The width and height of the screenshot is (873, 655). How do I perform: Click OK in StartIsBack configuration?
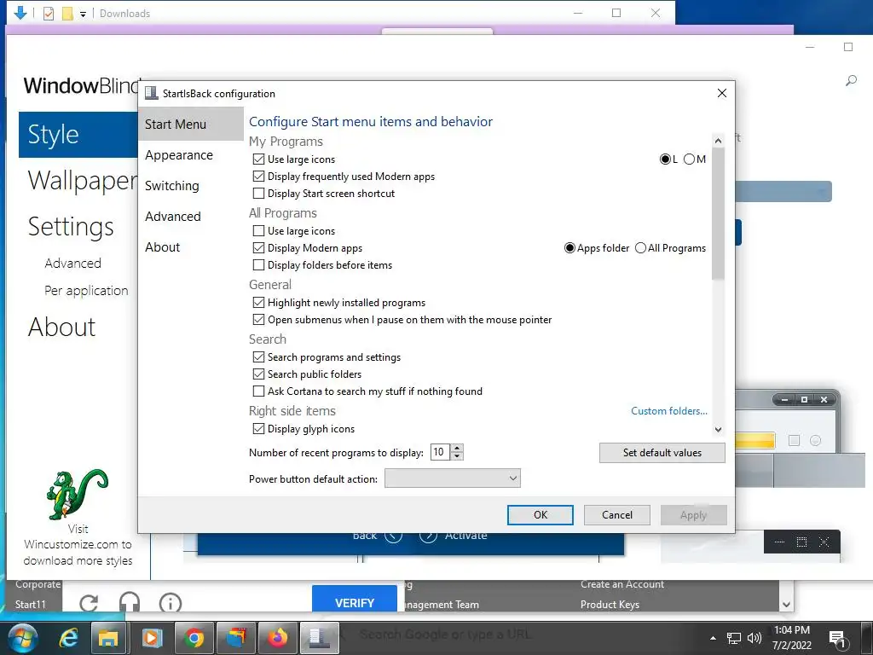click(x=540, y=515)
